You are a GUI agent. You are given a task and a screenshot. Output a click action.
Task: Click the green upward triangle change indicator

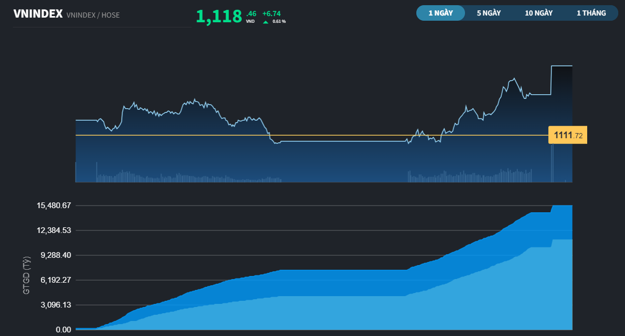tap(265, 21)
